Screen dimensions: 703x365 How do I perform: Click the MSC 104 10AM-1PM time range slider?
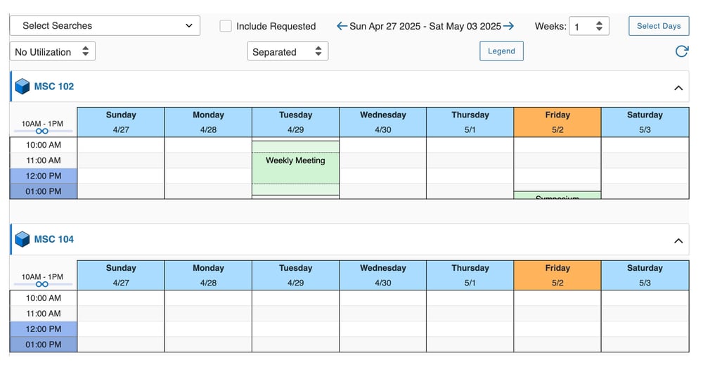[x=43, y=284]
